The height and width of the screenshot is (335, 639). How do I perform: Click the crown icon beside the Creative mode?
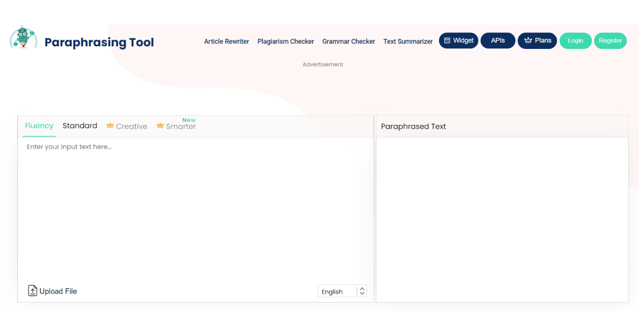tap(110, 126)
